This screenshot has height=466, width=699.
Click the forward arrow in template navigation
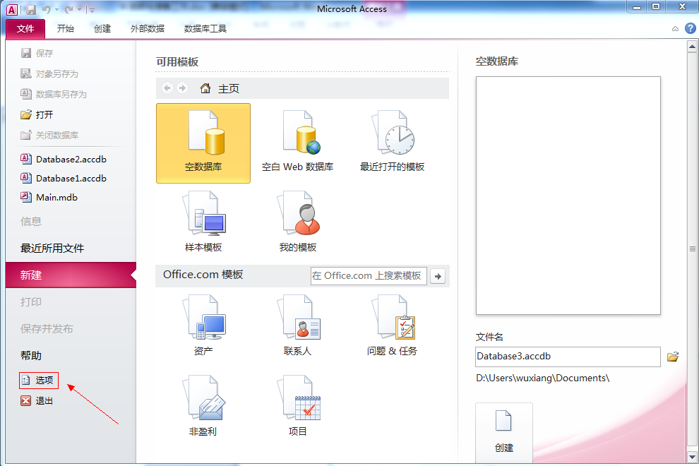click(182, 88)
